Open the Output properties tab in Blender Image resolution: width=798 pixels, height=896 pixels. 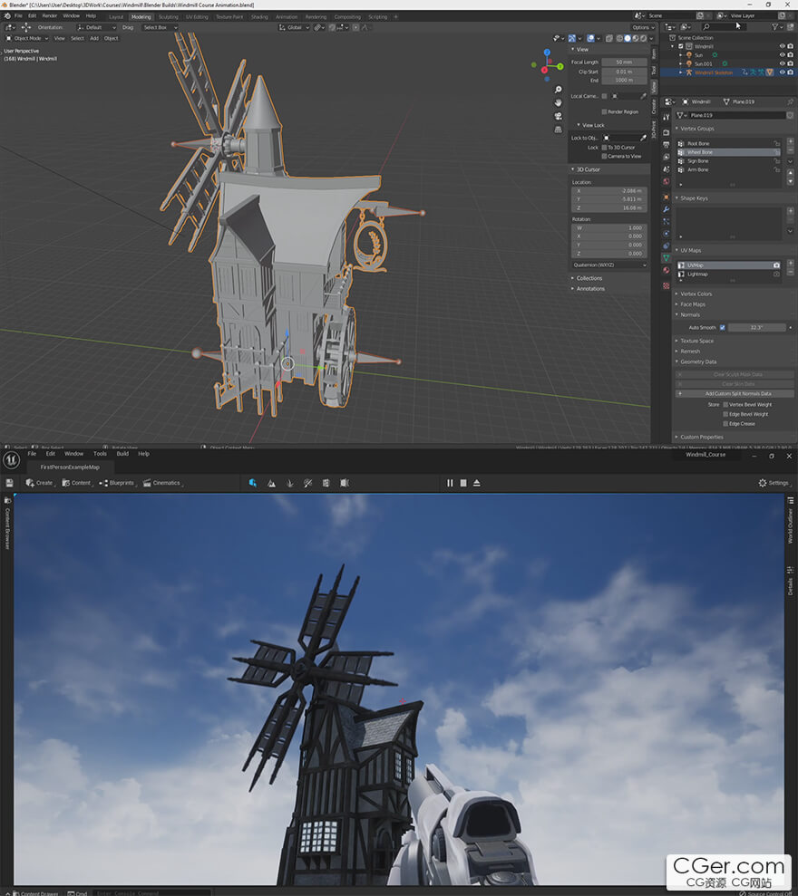(666, 144)
